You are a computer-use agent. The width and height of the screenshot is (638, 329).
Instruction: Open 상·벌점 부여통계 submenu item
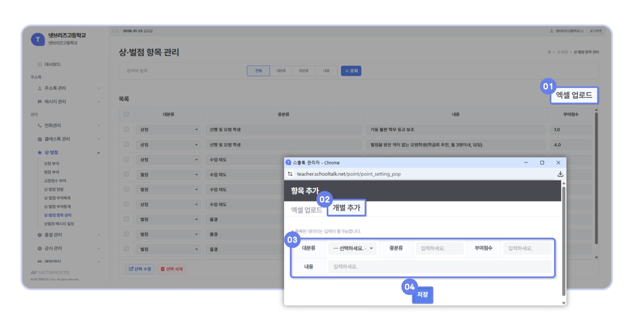pyautogui.click(x=57, y=207)
